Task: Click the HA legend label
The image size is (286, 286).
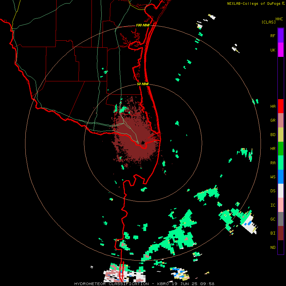Action: pyautogui.click(x=273, y=106)
